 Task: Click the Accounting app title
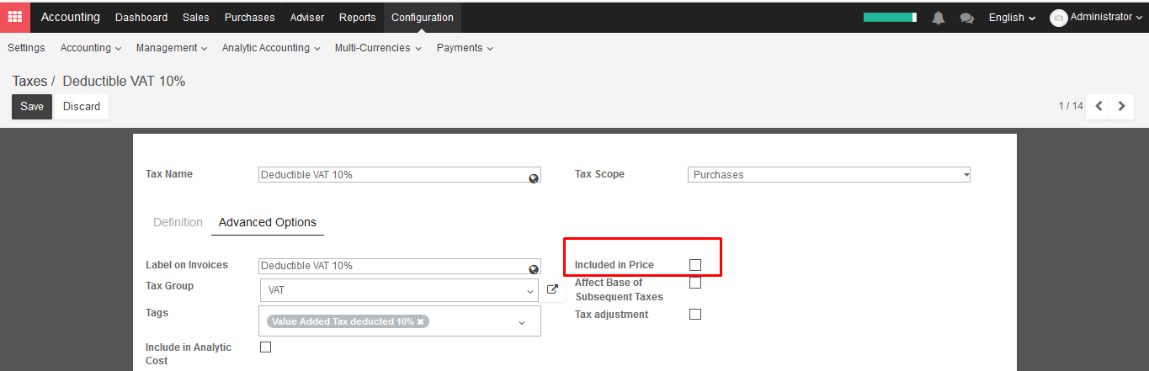[70, 17]
